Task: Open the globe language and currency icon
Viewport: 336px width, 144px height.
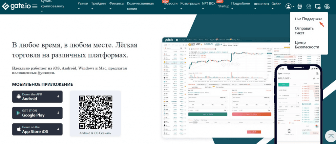Action: [327, 7]
